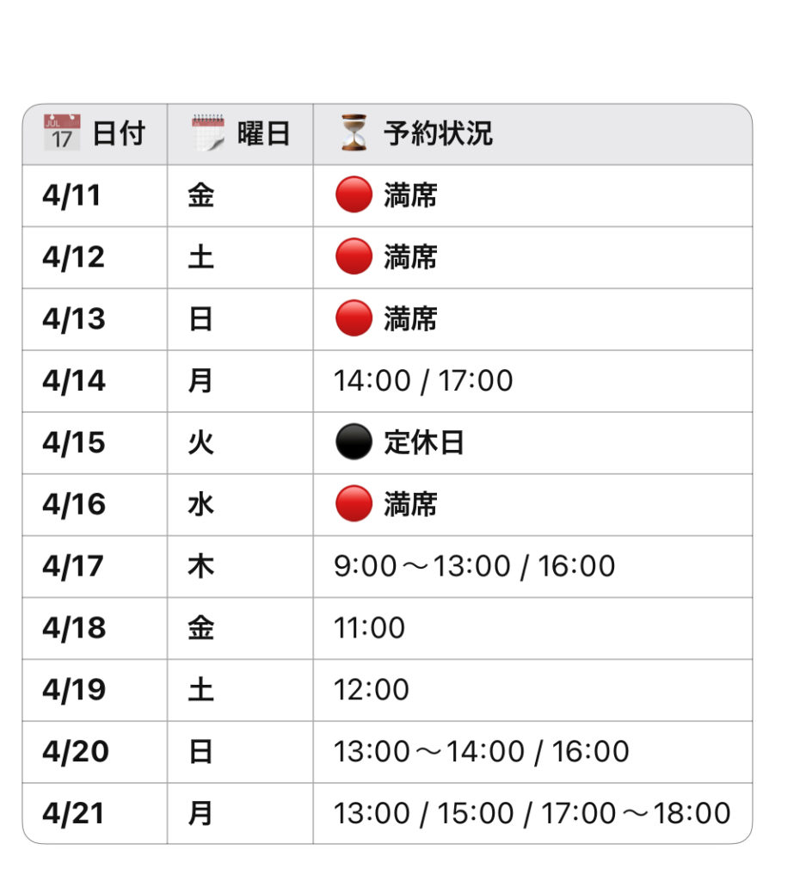Choose the 13:00～14:00 / 16:00 cell on 4/20
This screenshot has width=812, height=881.
click(533, 752)
